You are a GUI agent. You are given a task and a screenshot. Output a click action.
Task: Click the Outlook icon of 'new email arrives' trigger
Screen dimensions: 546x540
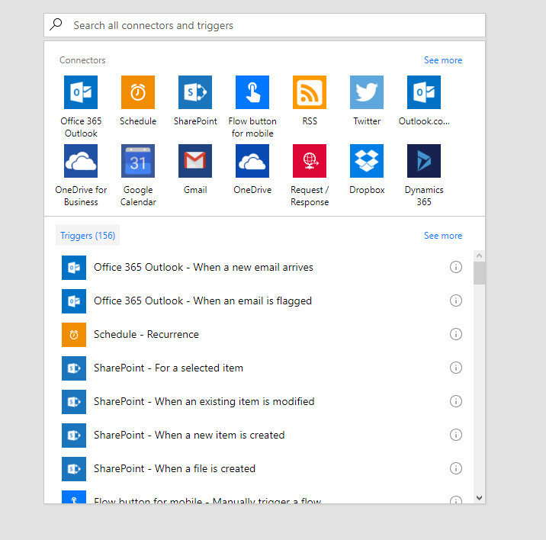74,268
